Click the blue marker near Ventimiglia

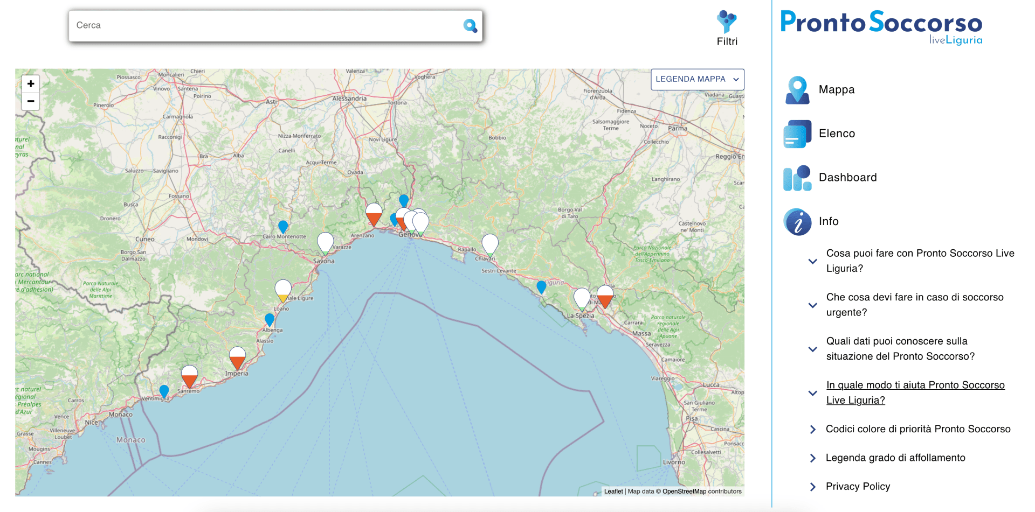tap(164, 392)
